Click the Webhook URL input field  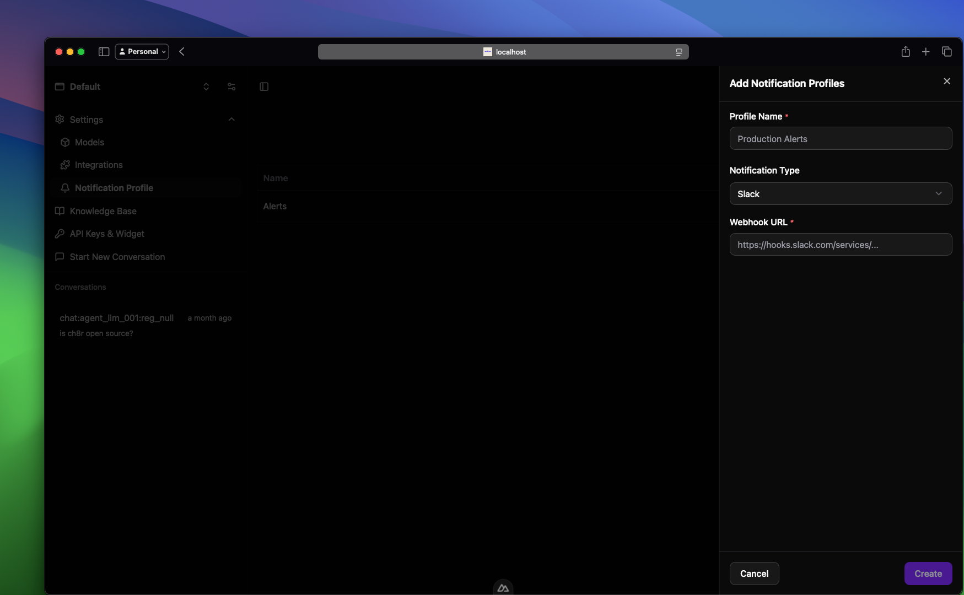pos(841,245)
